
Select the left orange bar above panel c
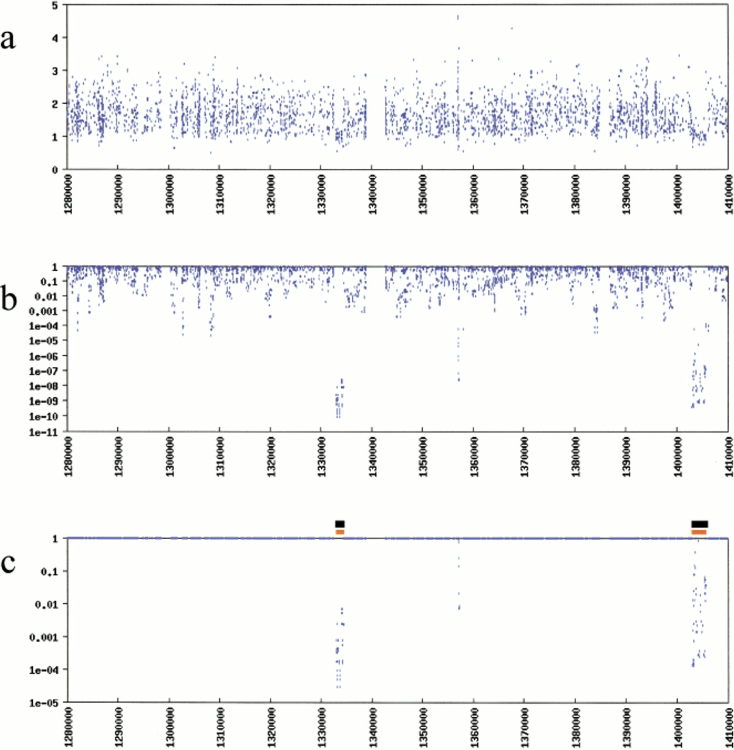[340, 531]
